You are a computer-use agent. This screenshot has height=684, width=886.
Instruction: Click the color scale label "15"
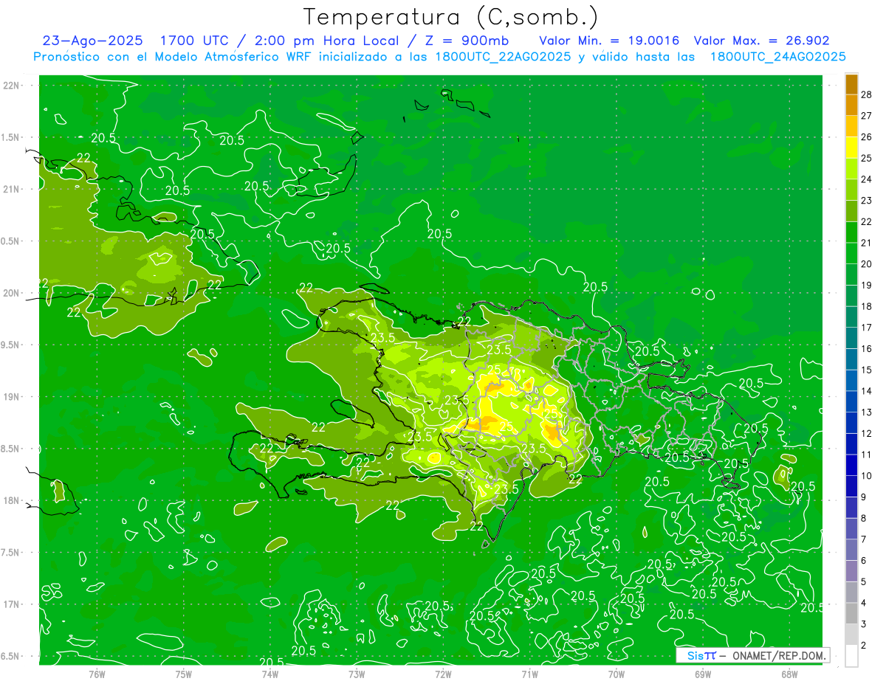click(x=867, y=370)
